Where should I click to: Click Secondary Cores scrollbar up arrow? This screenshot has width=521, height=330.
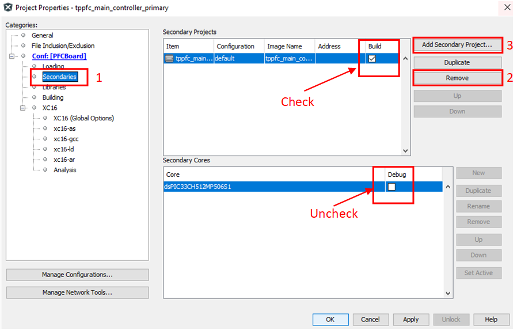[448, 187]
